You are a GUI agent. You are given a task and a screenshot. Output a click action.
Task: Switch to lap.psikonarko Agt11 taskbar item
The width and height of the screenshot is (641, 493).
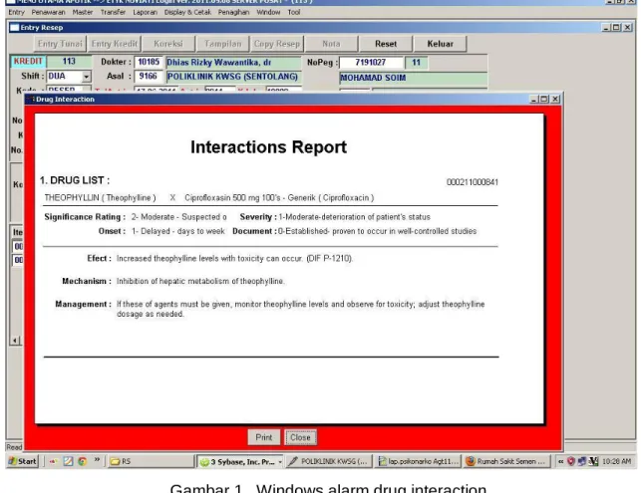coord(418,461)
